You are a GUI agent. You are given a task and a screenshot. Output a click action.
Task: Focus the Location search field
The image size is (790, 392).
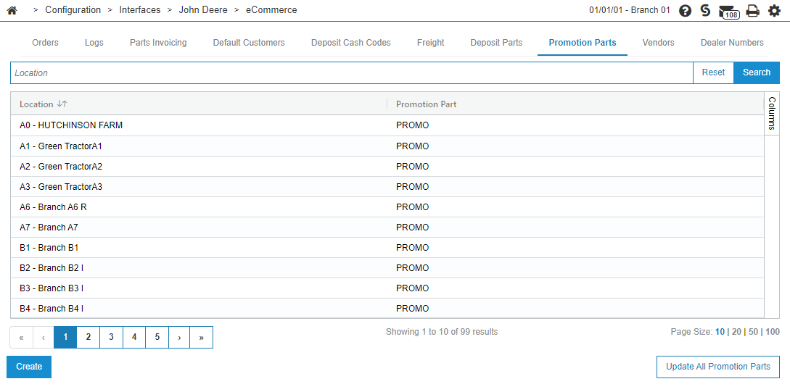point(352,73)
